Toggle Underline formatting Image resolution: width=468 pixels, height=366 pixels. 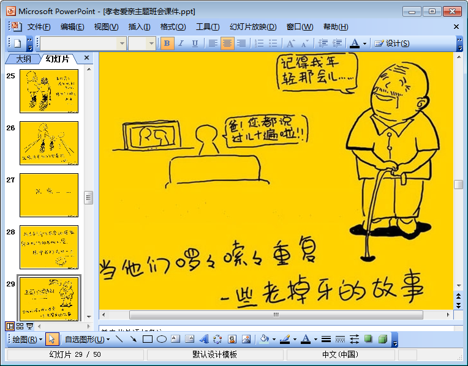pos(195,43)
